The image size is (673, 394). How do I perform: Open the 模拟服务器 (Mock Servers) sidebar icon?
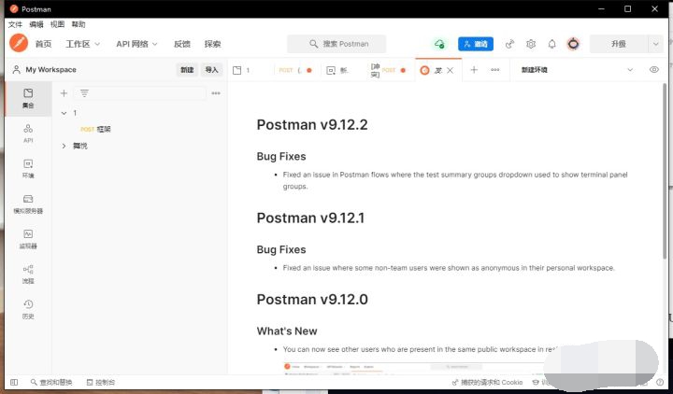pos(28,204)
